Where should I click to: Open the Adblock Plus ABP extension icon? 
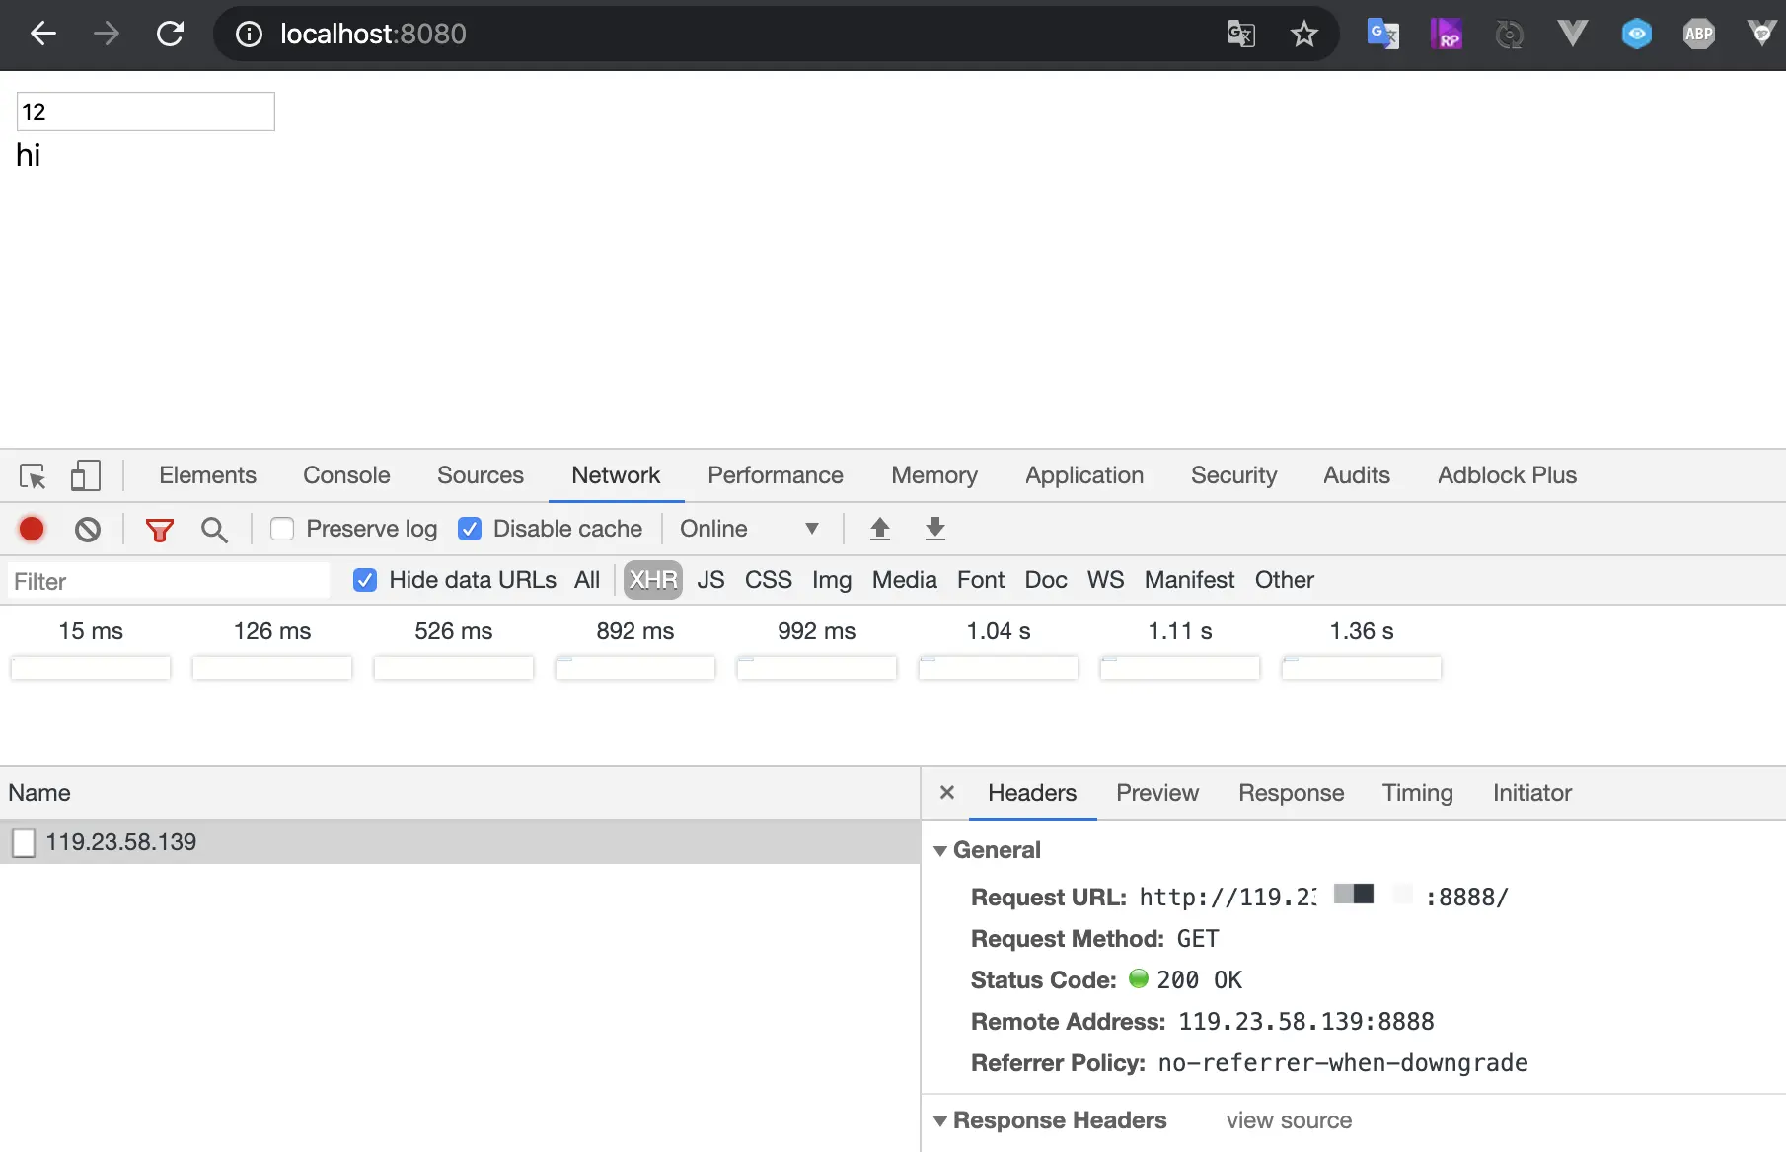click(x=1698, y=35)
